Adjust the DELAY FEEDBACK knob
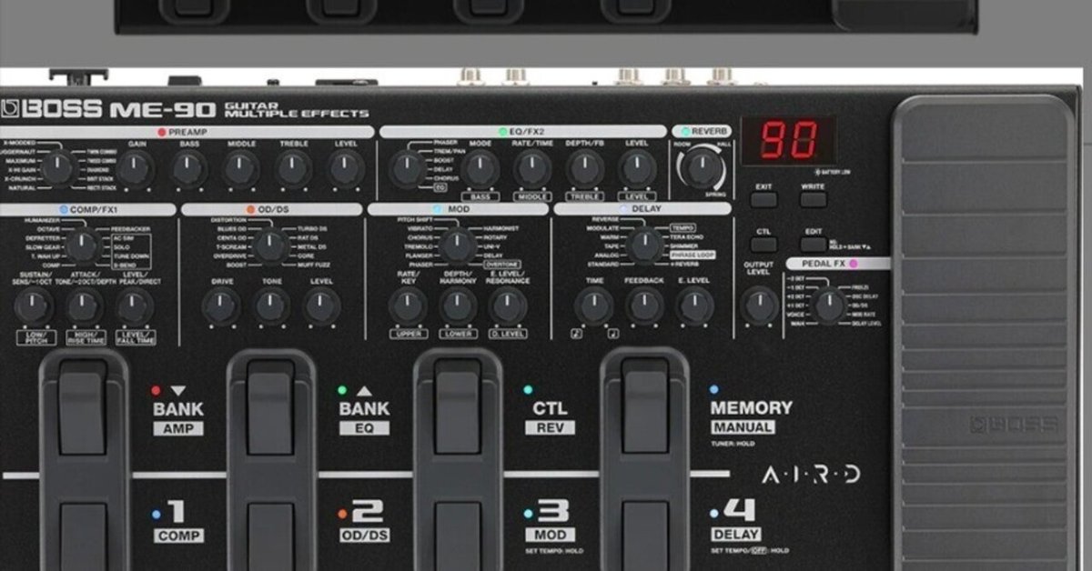1092x571 pixels. (x=645, y=307)
